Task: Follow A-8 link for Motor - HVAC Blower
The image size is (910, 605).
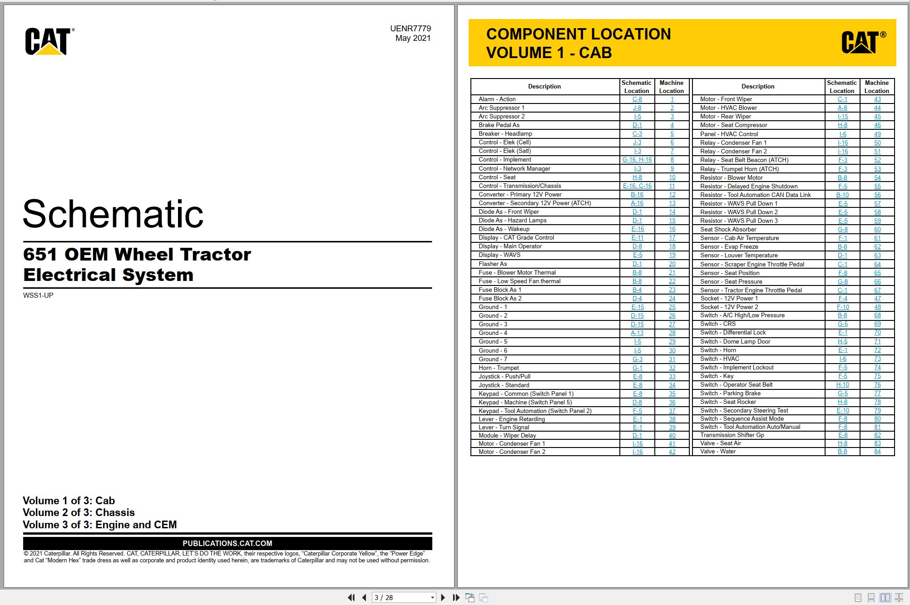Action: [842, 108]
